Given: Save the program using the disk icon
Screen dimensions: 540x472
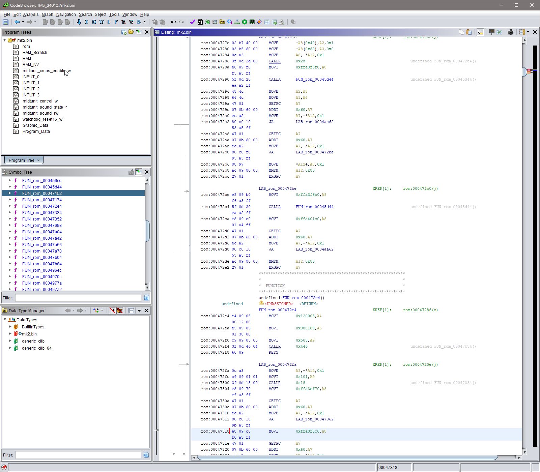Looking at the screenshot, I should click(5, 22).
